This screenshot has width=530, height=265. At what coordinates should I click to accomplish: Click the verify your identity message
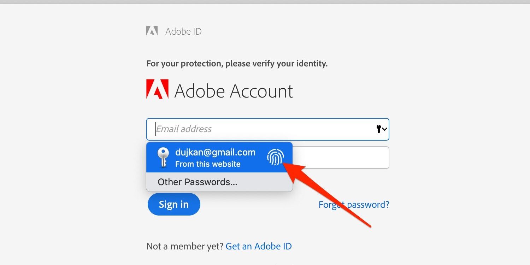point(237,64)
